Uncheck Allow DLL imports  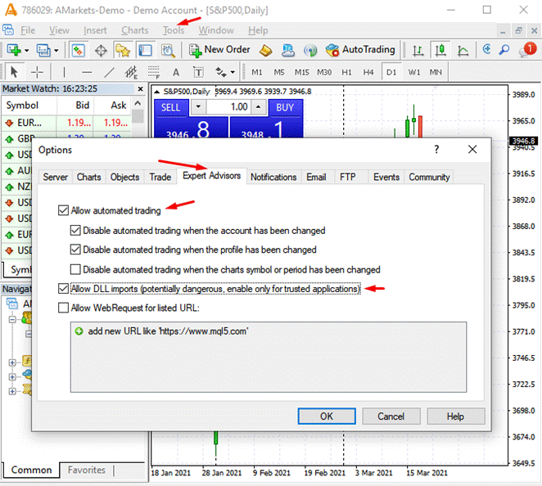pyautogui.click(x=63, y=289)
